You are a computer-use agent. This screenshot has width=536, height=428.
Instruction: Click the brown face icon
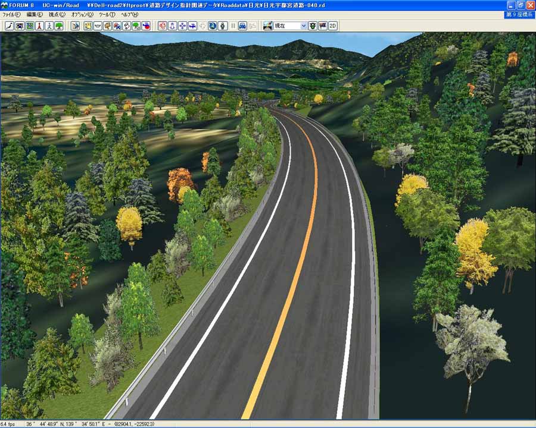pos(107,26)
